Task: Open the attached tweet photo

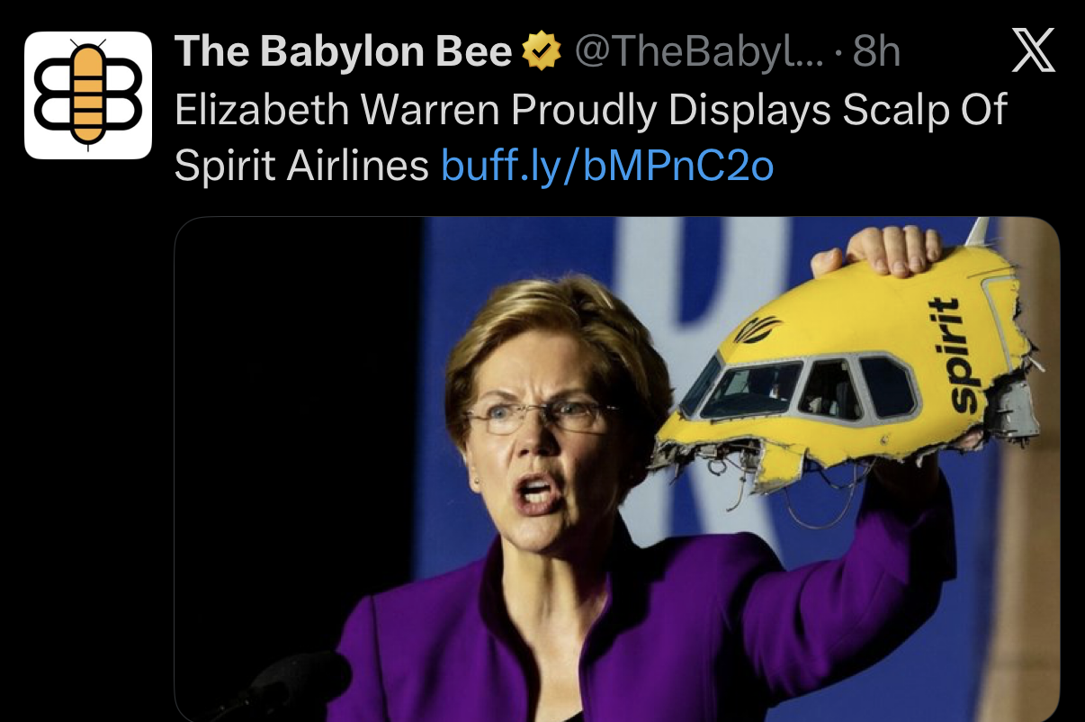Action: click(616, 469)
